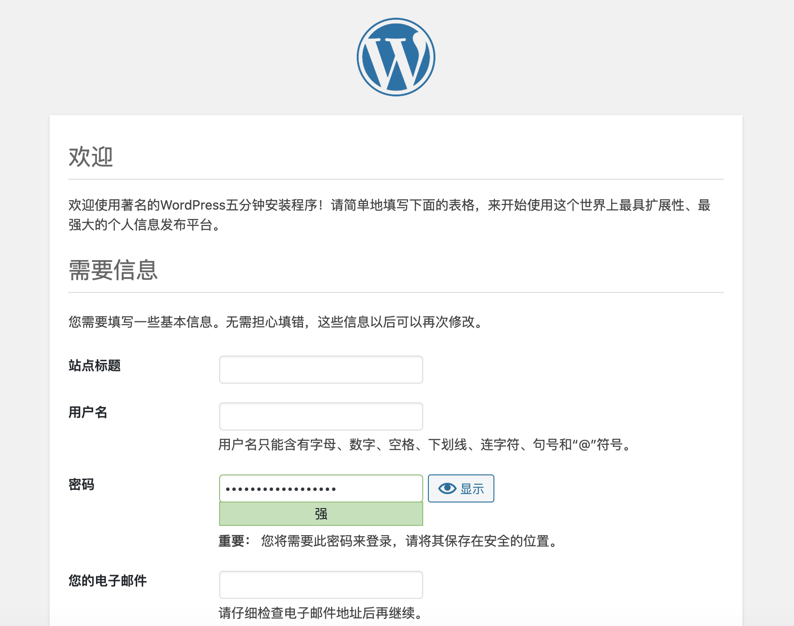The width and height of the screenshot is (794, 626).
Task: Focus the 用户名 text box
Action: pyautogui.click(x=321, y=415)
